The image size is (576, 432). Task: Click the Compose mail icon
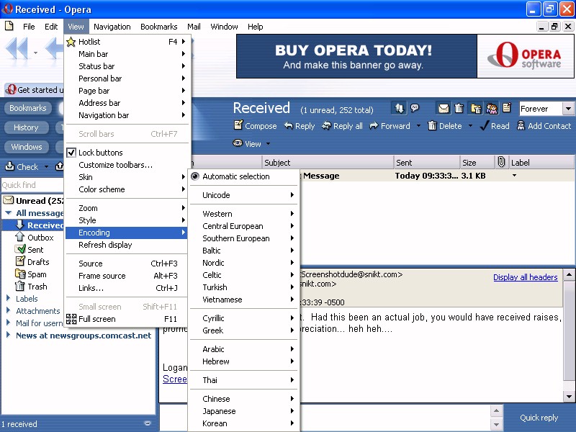point(238,126)
